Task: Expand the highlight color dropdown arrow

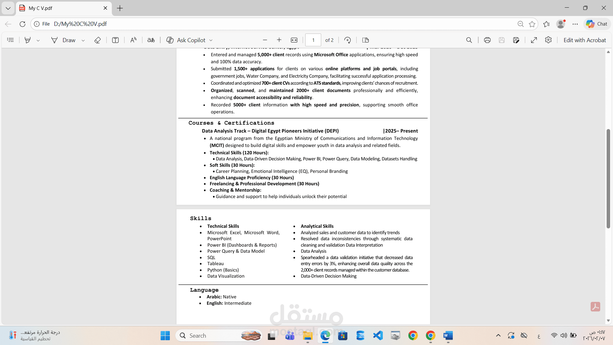Action: click(x=38, y=40)
